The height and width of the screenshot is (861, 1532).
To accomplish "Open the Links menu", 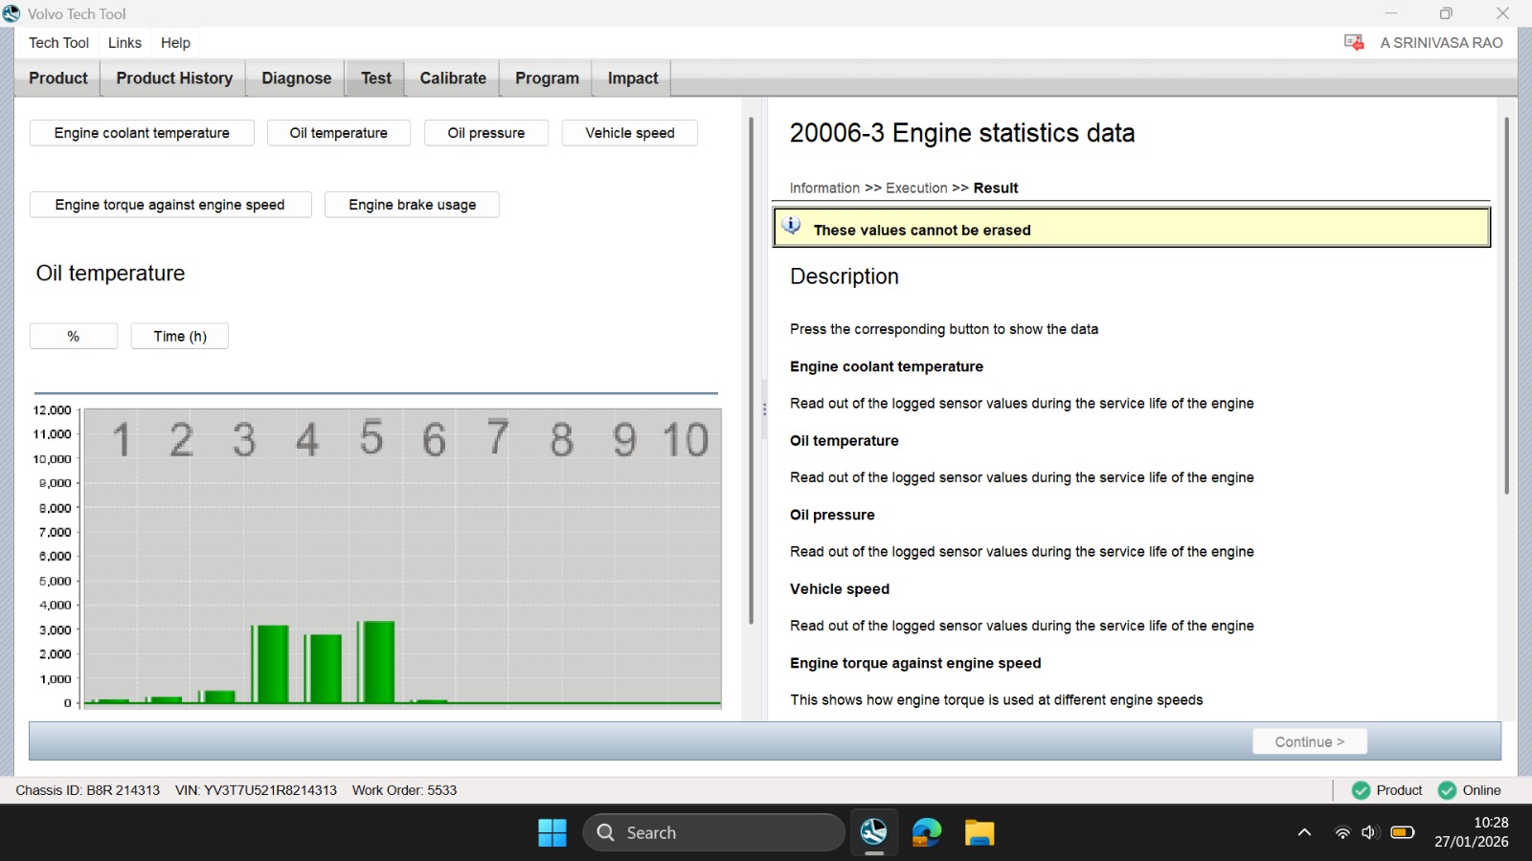I will point(124,43).
